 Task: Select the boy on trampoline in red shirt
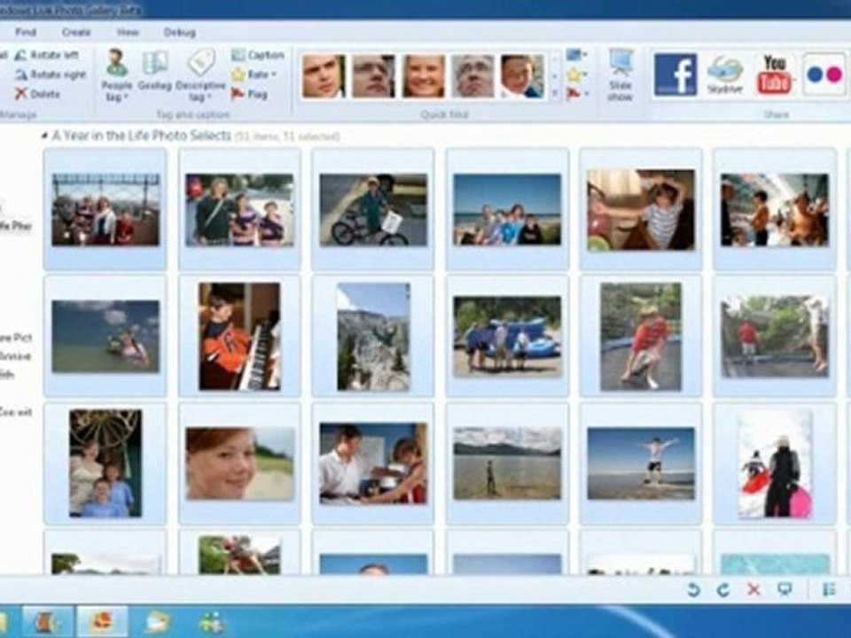click(x=641, y=337)
